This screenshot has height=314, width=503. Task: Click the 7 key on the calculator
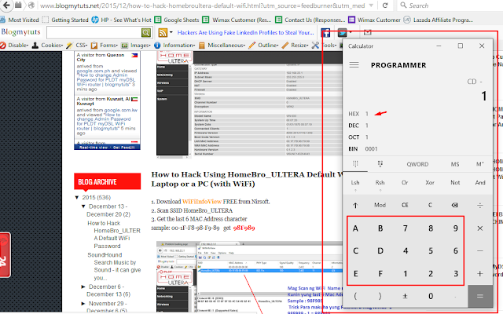406,228
